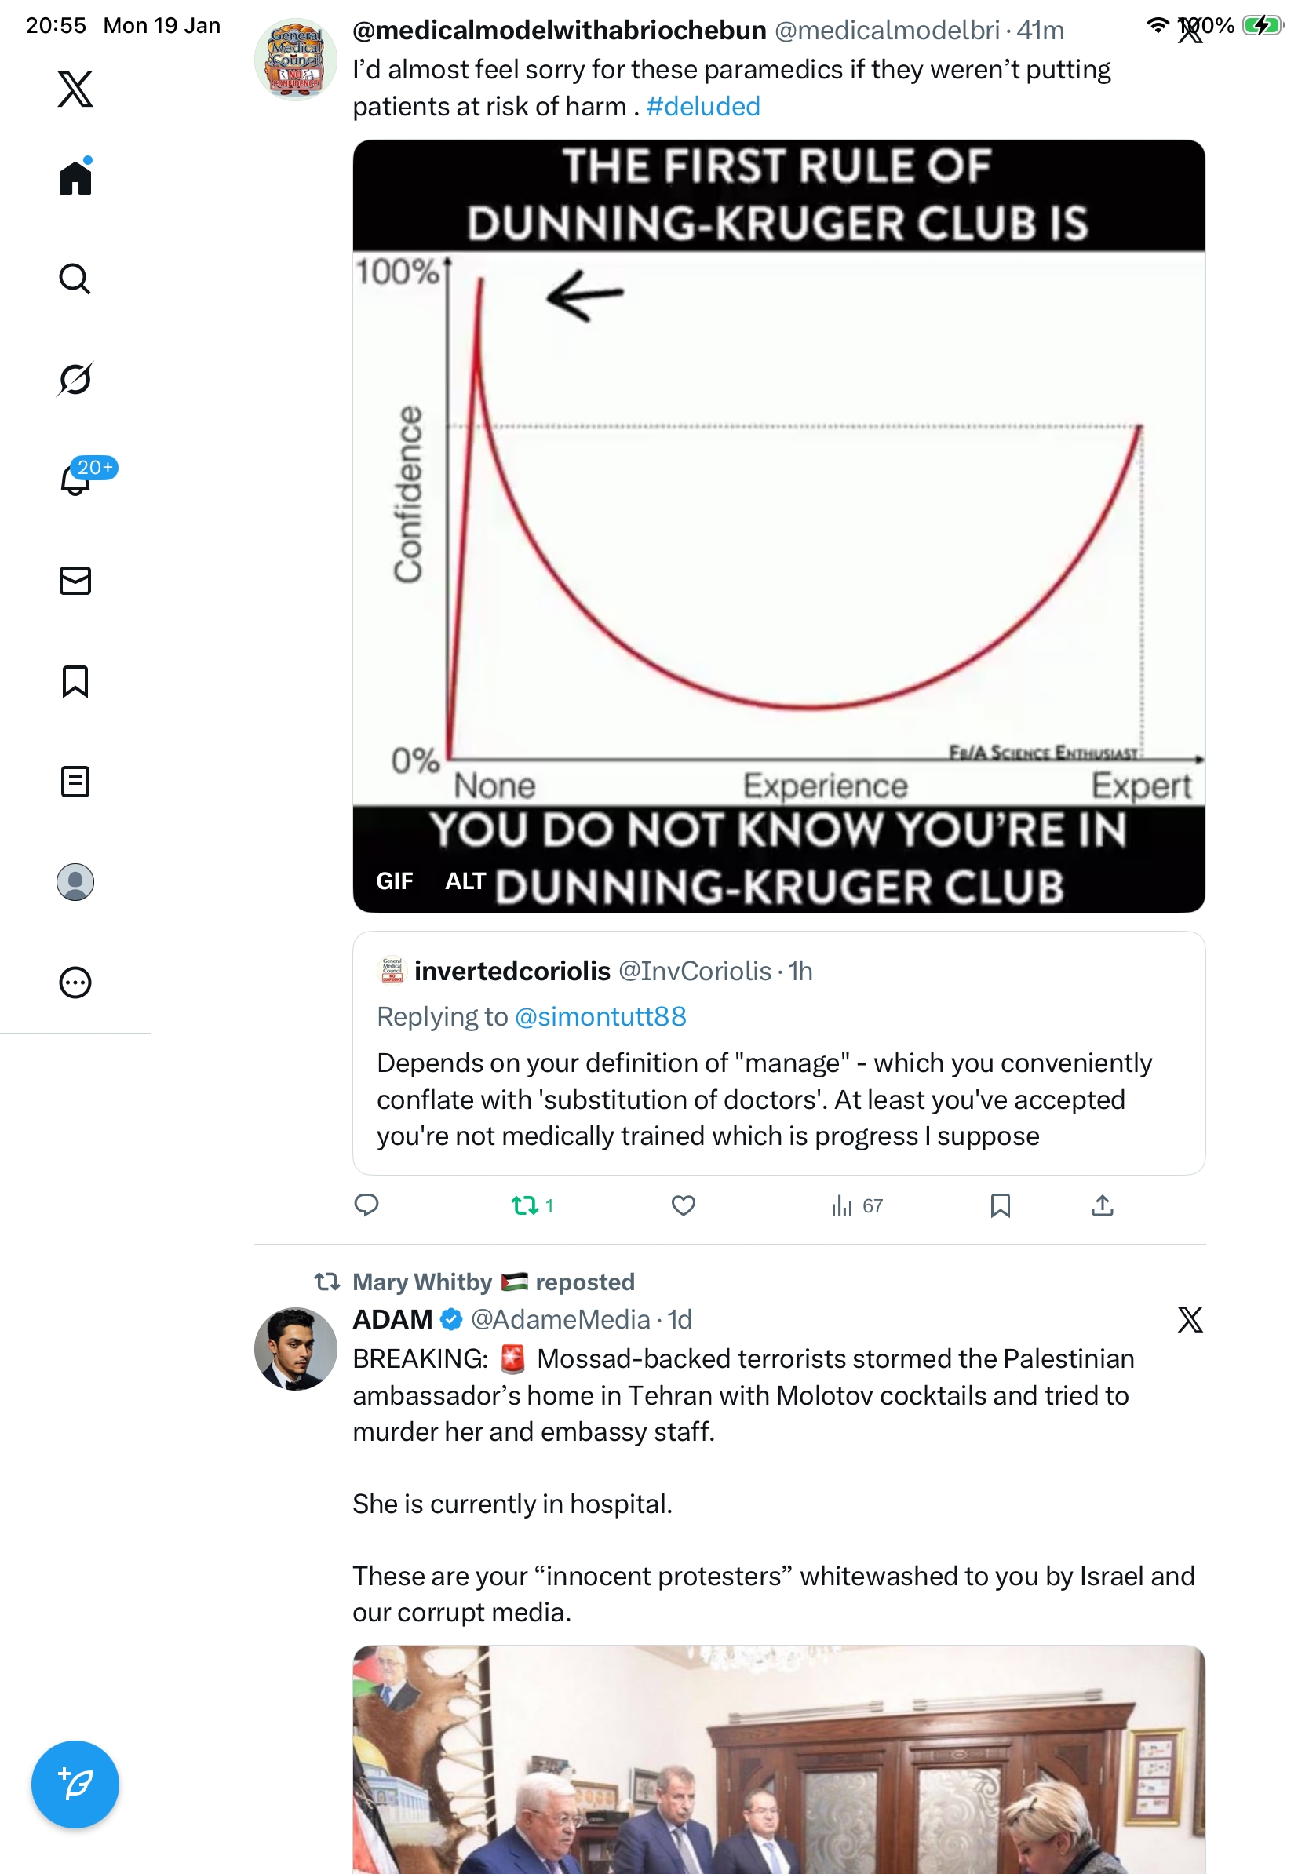Compose a new post
This screenshot has height=1874, width=1309.
pos(75,1784)
